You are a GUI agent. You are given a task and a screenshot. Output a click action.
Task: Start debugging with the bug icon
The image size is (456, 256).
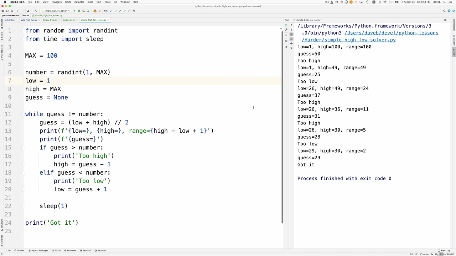click(x=79, y=11)
